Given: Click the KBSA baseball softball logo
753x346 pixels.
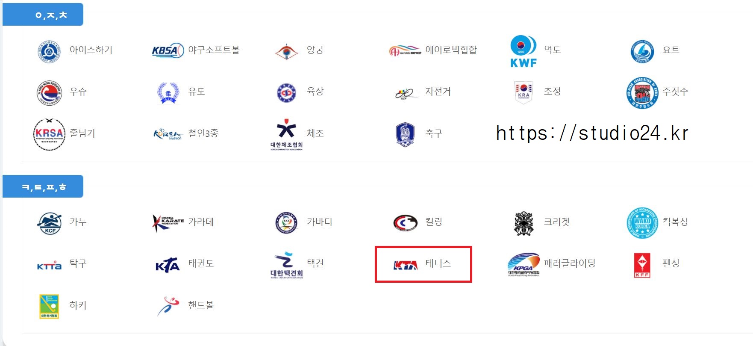Looking at the screenshot, I should click(168, 50).
